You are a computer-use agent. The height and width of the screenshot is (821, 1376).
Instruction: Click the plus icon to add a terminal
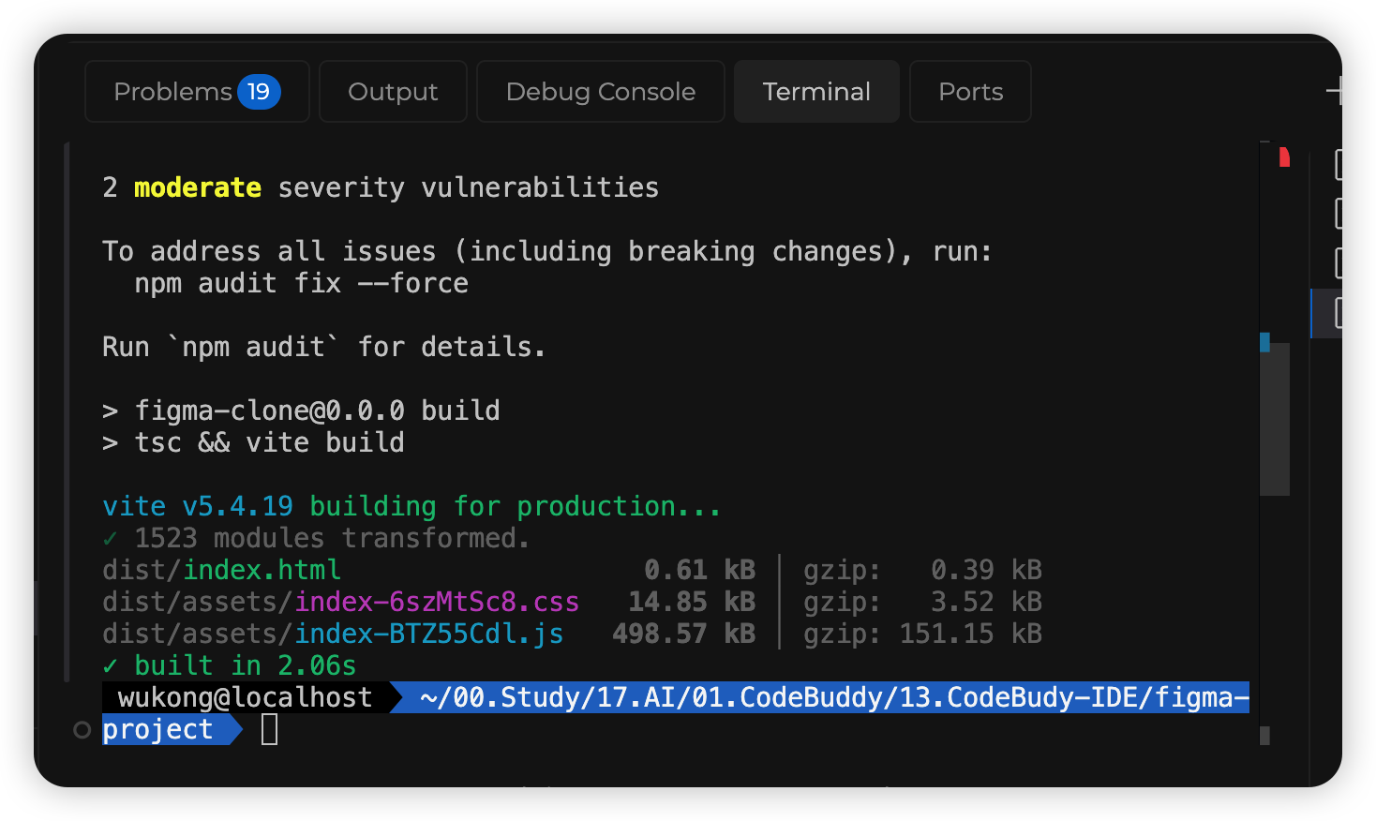tap(1336, 91)
